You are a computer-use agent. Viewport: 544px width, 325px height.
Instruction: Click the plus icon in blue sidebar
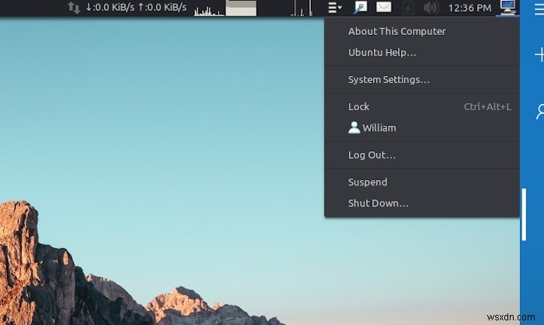pyautogui.click(x=539, y=55)
